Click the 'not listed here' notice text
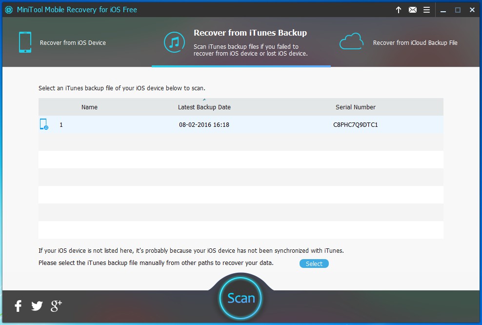The image size is (482, 325). pos(191,251)
